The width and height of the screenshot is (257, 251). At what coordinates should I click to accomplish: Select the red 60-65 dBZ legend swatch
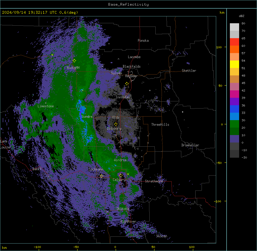click(x=234, y=42)
